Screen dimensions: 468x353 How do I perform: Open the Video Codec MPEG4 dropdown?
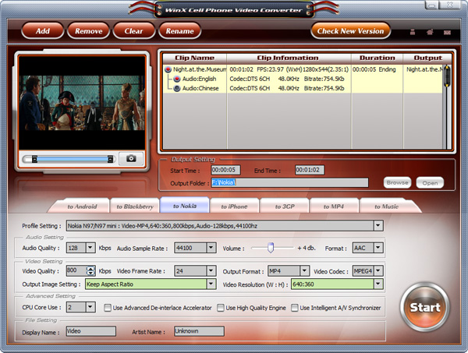click(x=378, y=270)
